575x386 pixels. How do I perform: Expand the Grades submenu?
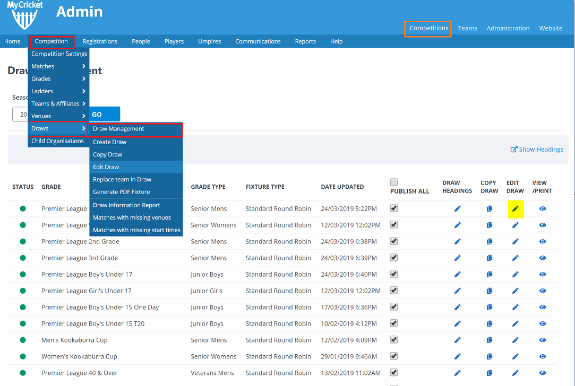click(58, 79)
